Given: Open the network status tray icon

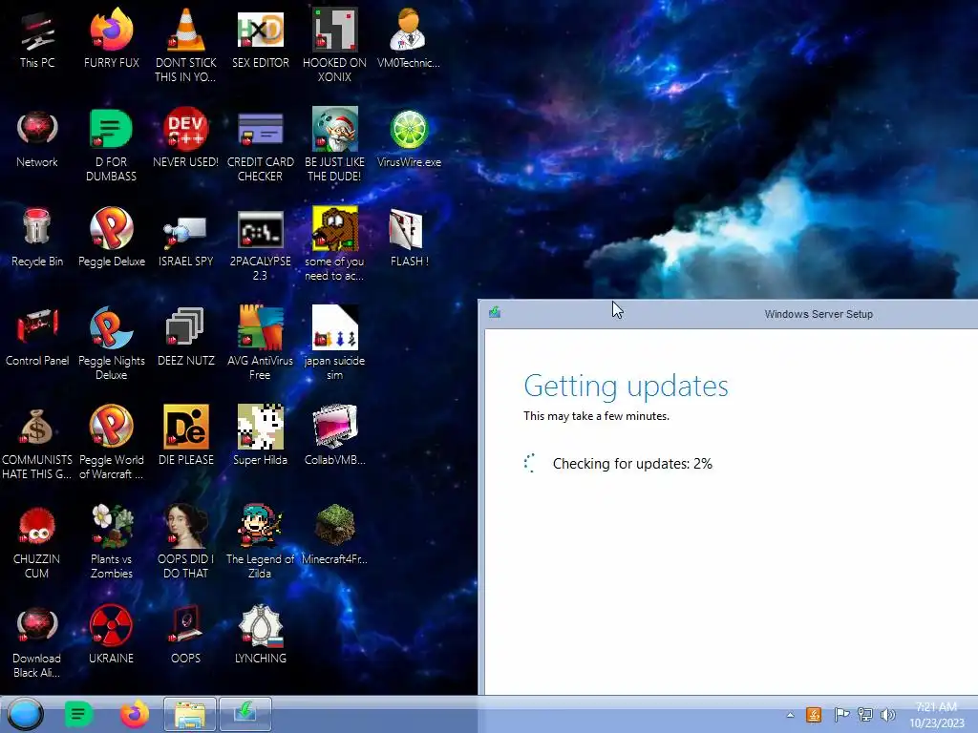Looking at the screenshot, I should pos(864,714).
